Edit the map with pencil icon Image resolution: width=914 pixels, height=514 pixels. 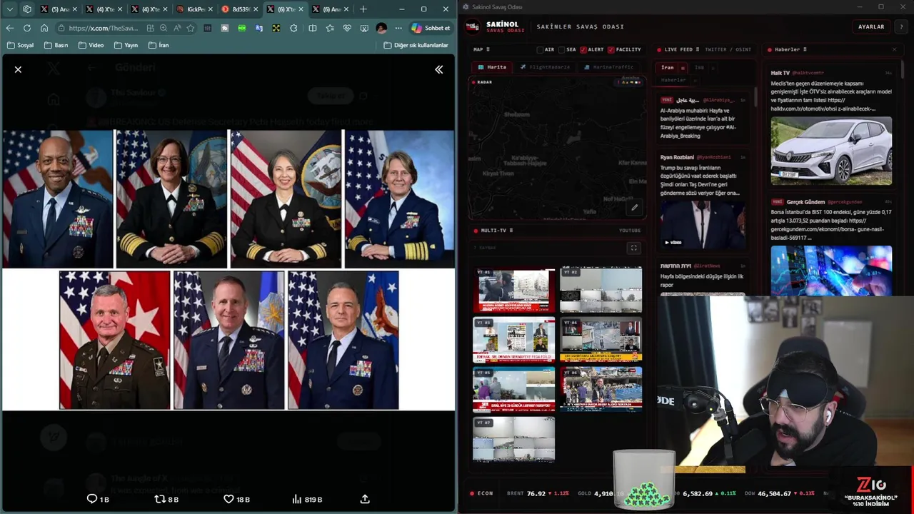(634, 208)
